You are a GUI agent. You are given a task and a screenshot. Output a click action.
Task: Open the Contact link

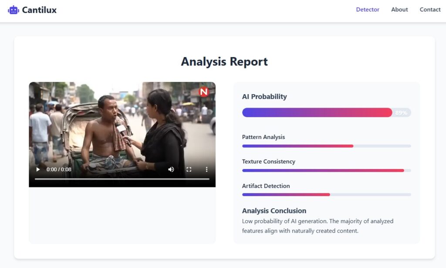click(430, 10)
